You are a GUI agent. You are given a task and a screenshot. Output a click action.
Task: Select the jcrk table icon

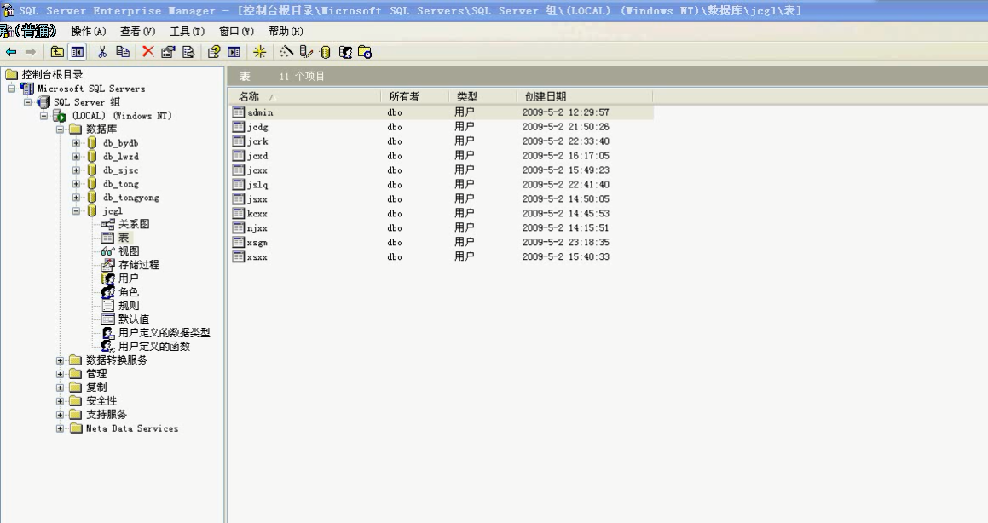point(238,141)
